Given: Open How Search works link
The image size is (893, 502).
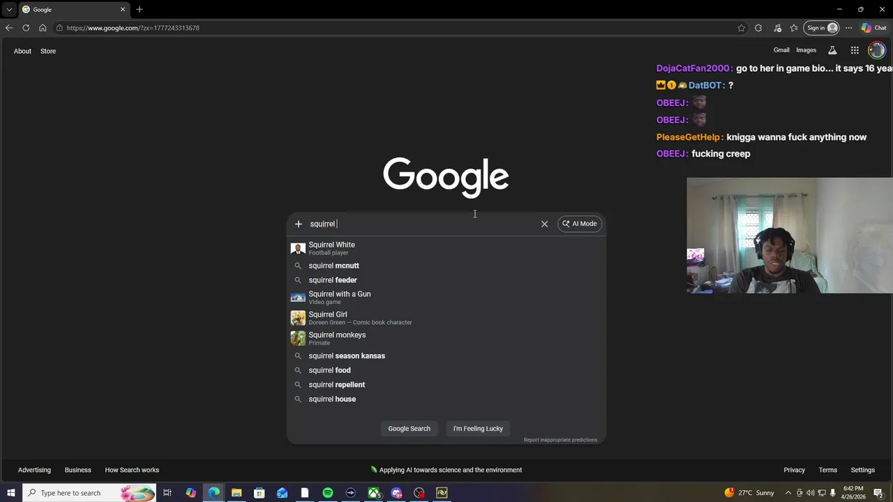Looking at the screenshot, I should point(132,470).
